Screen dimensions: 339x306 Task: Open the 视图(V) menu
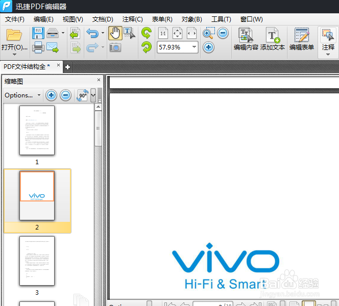[x=73, y=19]
